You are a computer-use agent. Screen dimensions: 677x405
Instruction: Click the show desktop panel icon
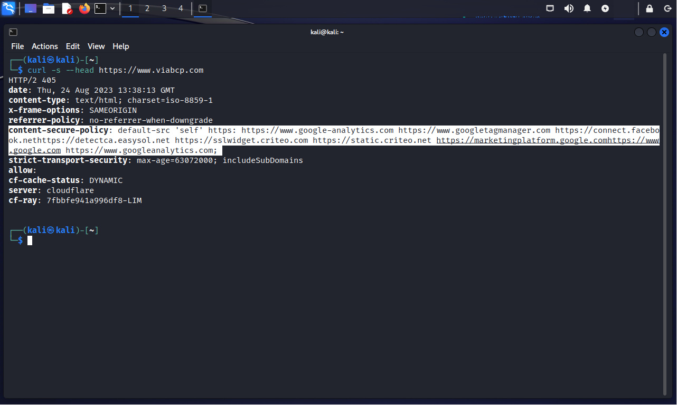(31, 8)
